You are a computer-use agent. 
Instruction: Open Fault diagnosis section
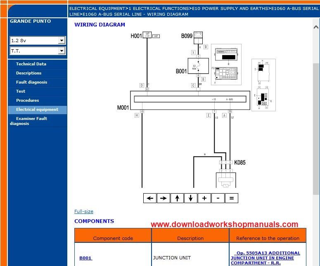coord(32,82)
